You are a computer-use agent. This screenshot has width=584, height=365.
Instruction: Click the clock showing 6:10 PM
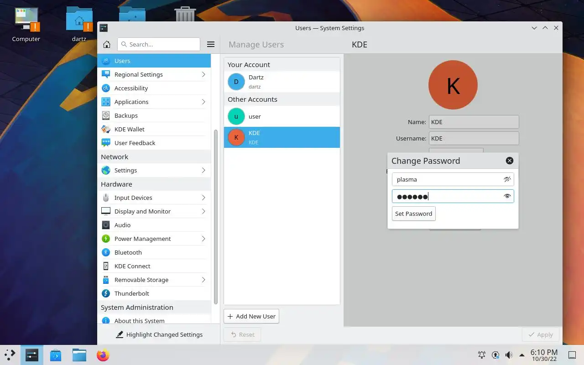tap(544, 355)
